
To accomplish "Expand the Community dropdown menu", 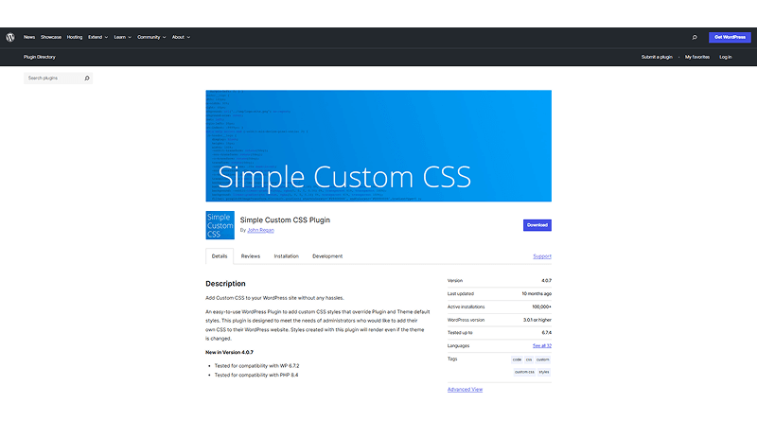I will (151, 37).
